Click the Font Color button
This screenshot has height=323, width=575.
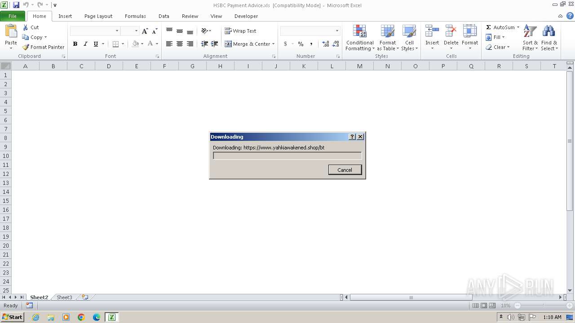tap(150, 44)
